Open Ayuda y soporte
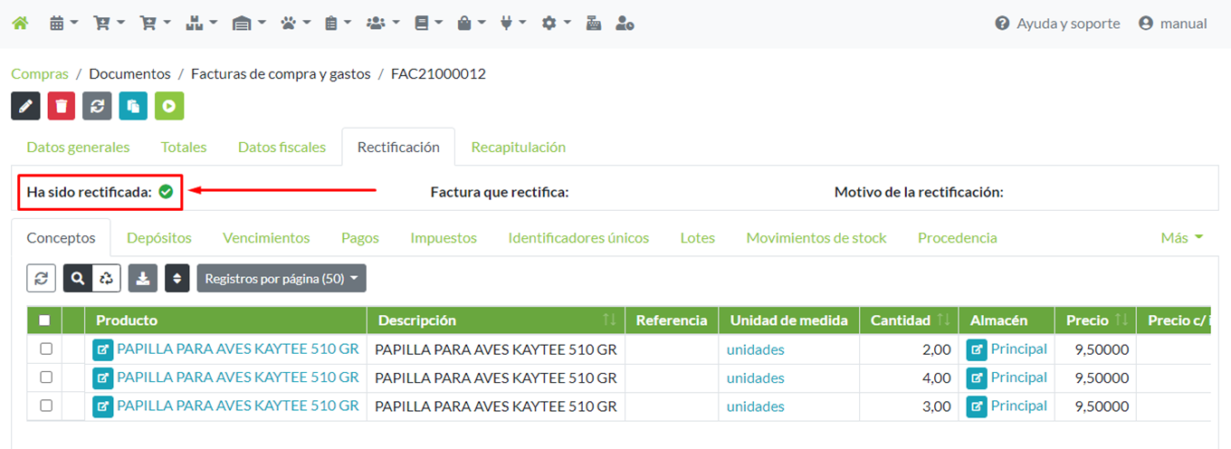 (1057, 24)
